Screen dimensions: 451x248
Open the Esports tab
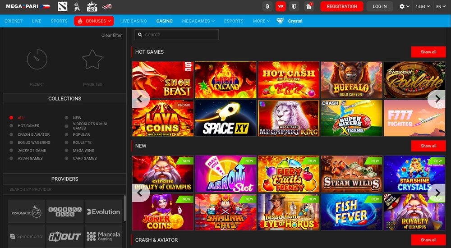tap(234, 21)
